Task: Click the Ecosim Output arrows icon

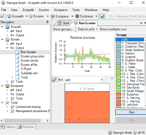Action: (12, 48)
